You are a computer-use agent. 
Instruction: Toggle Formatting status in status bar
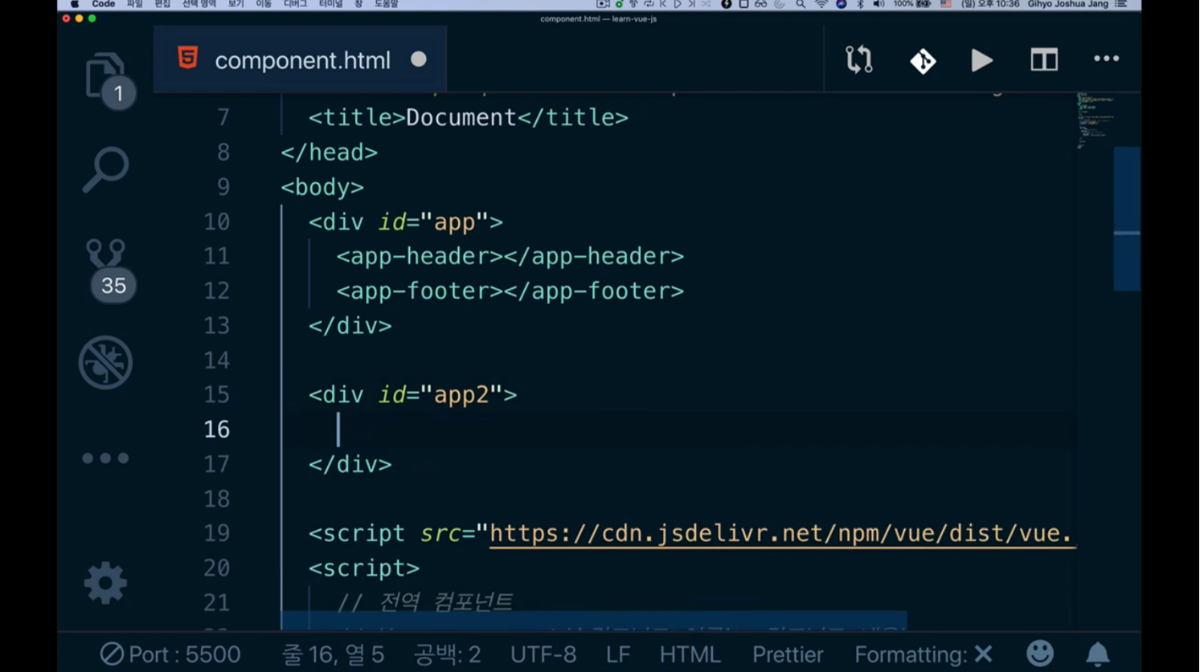(x=923, y=654)
